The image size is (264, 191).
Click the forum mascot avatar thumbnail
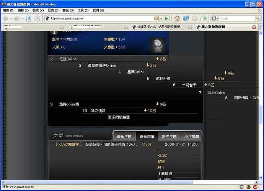(158, 45)
